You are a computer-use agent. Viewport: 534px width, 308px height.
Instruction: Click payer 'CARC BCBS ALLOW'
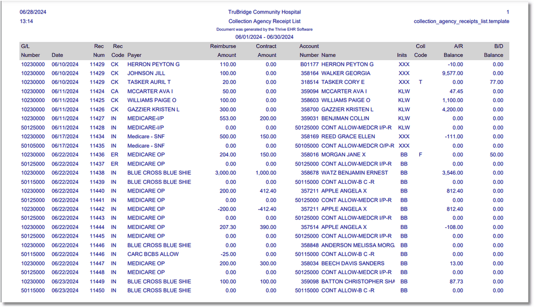pyautogui.click(x=153, y=254)
